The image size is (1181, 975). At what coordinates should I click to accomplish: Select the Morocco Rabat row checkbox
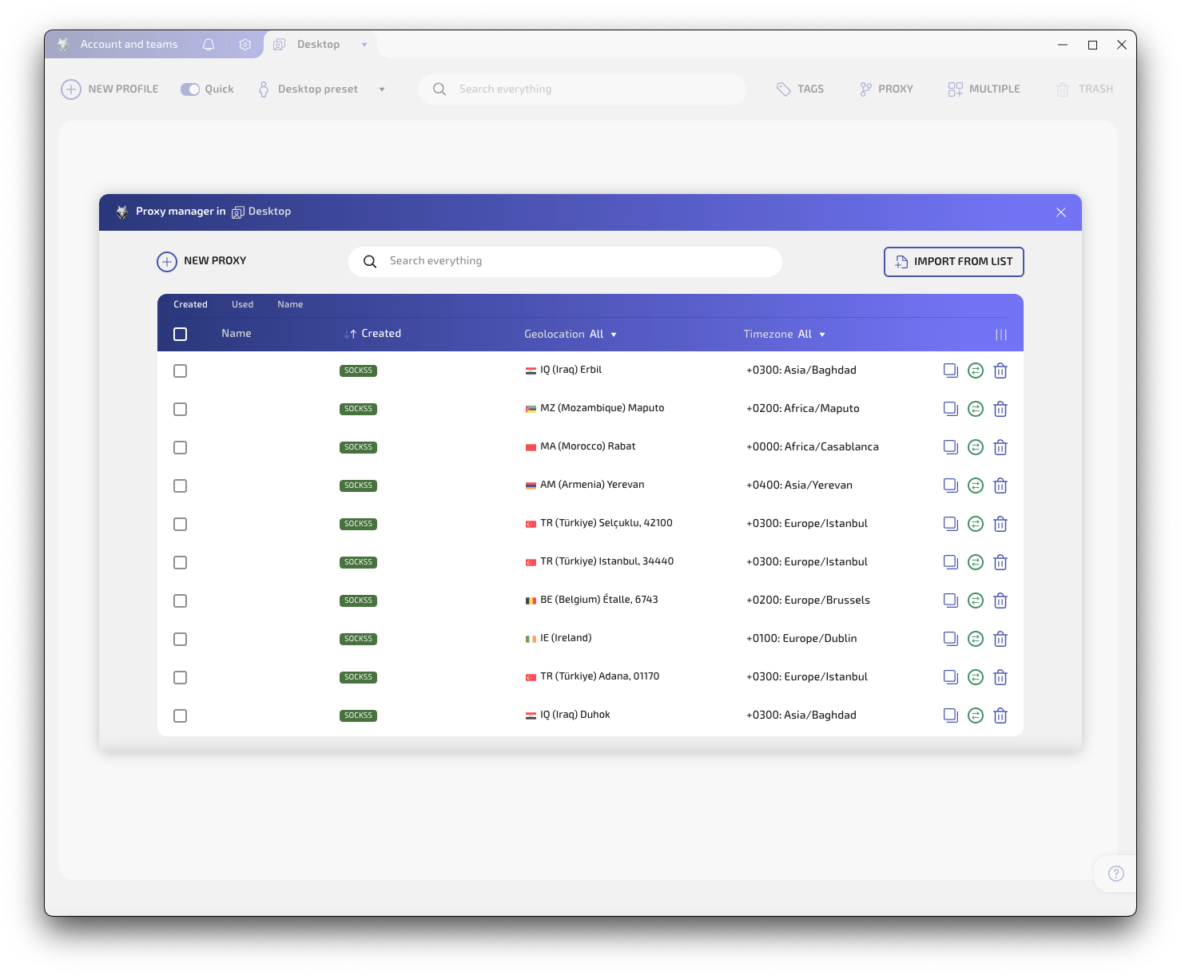click(x=181, y=447)
